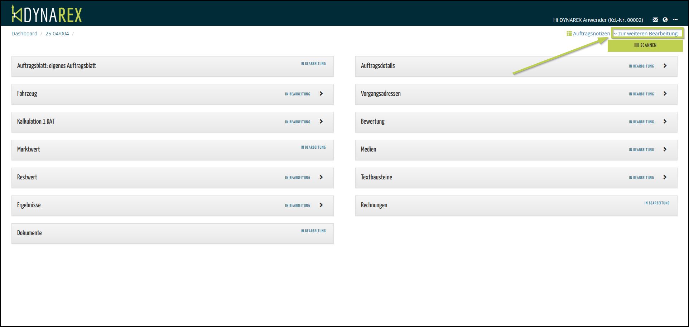This screenshot has width=689, height=327.
Task: Go to Dashboard breadcrumb
Action: click(24, 34)
